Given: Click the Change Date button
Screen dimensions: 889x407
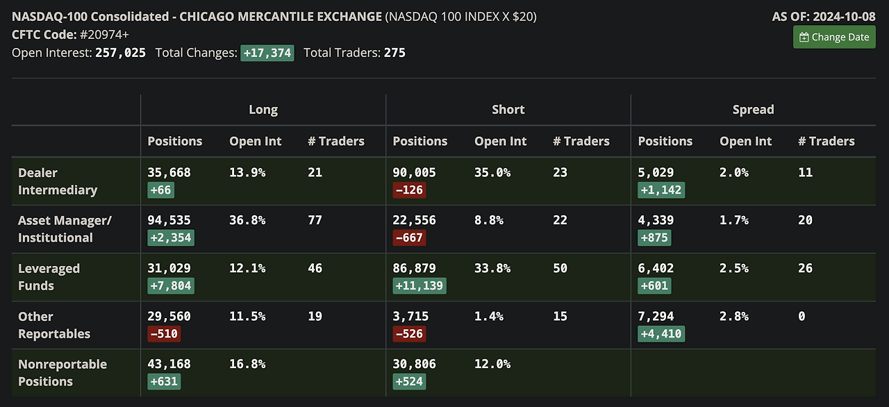Looking at the screenshot, I should click(x=834, y=37).
